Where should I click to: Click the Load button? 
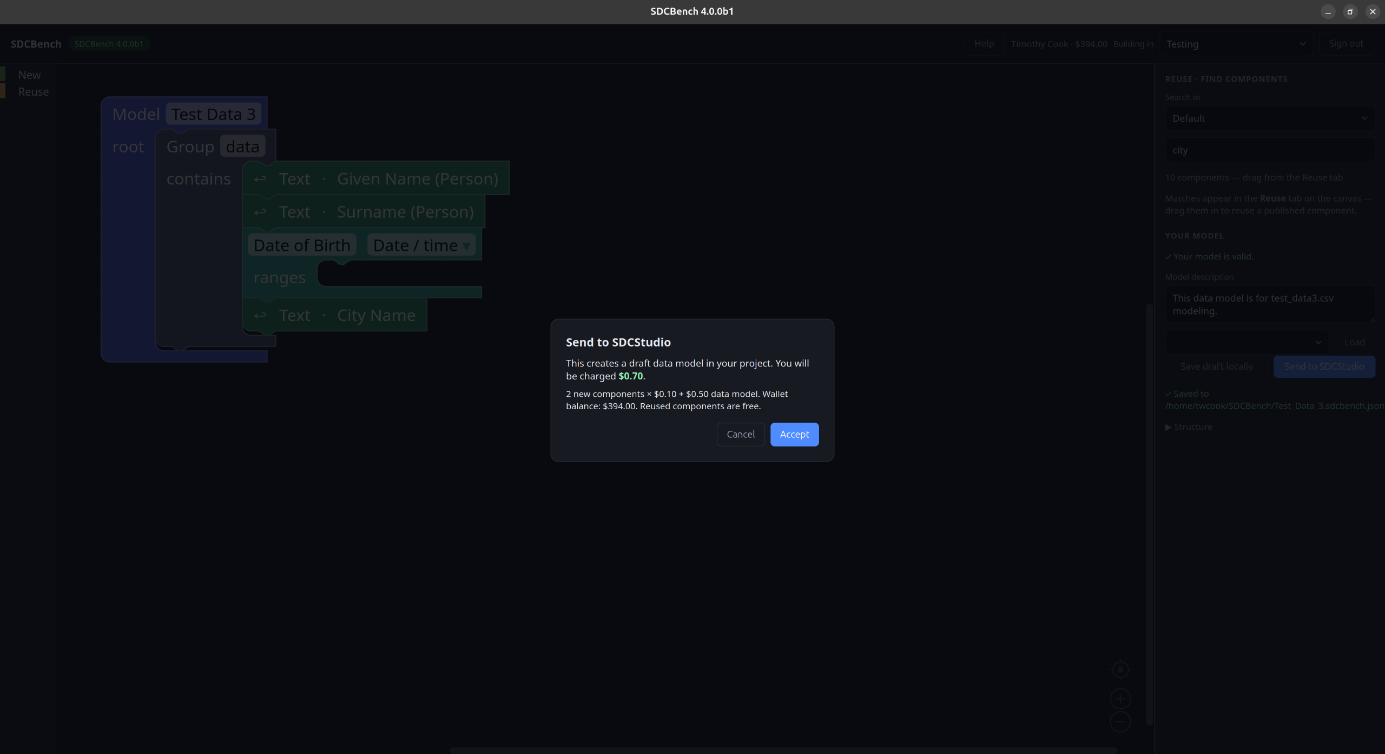click(1354, 342)
